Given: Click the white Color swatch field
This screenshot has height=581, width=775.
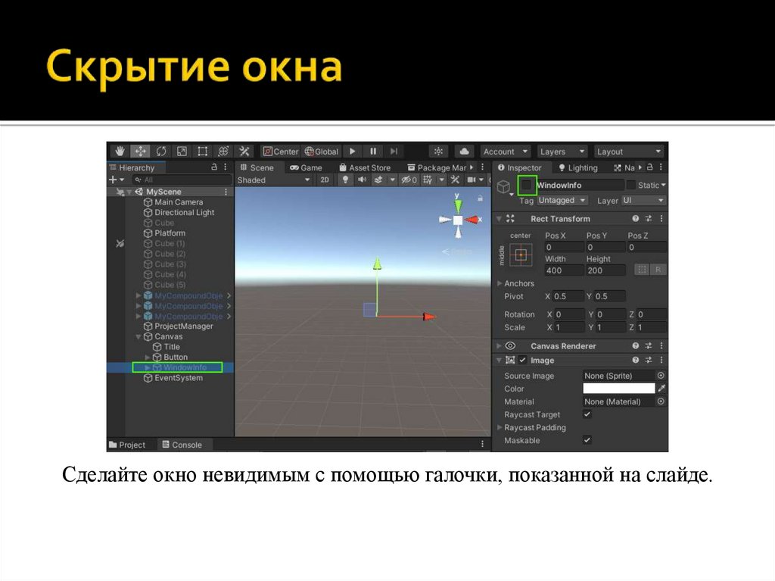Looking at the screenshot, I should [x=619, y=388].
